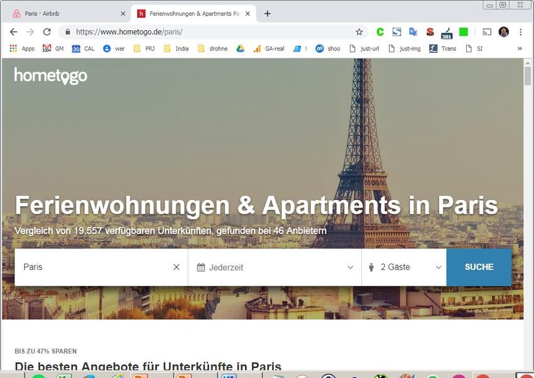Bookmark this page with the star icon
This screenshot has height=378, width=534.
click(359, 32)
